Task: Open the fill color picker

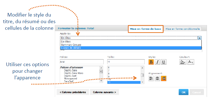Action: click(183, 62)
